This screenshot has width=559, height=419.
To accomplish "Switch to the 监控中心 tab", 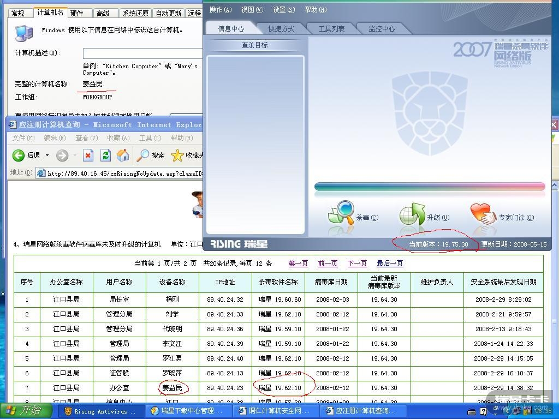I will [382, 28].
